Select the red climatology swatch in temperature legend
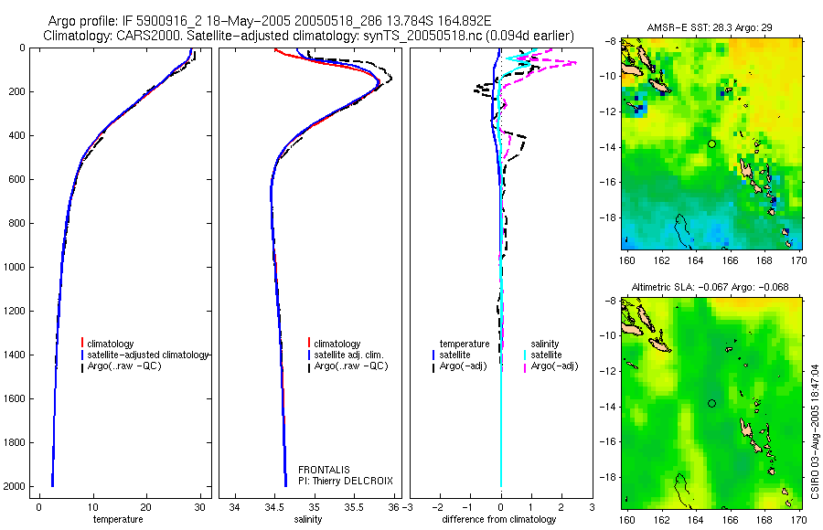The image size is (823, 530). pos(82,343)
